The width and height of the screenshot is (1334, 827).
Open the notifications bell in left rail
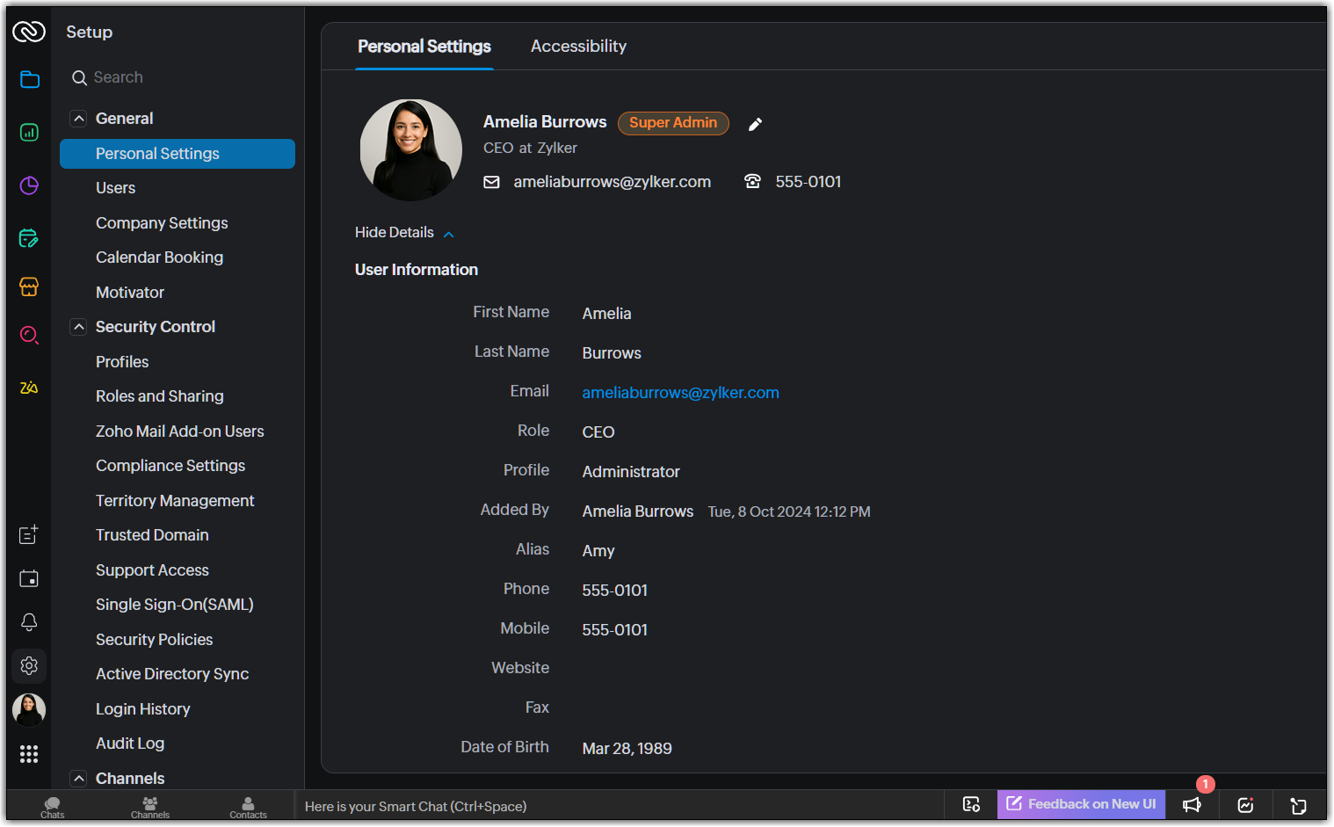point(29,622)
